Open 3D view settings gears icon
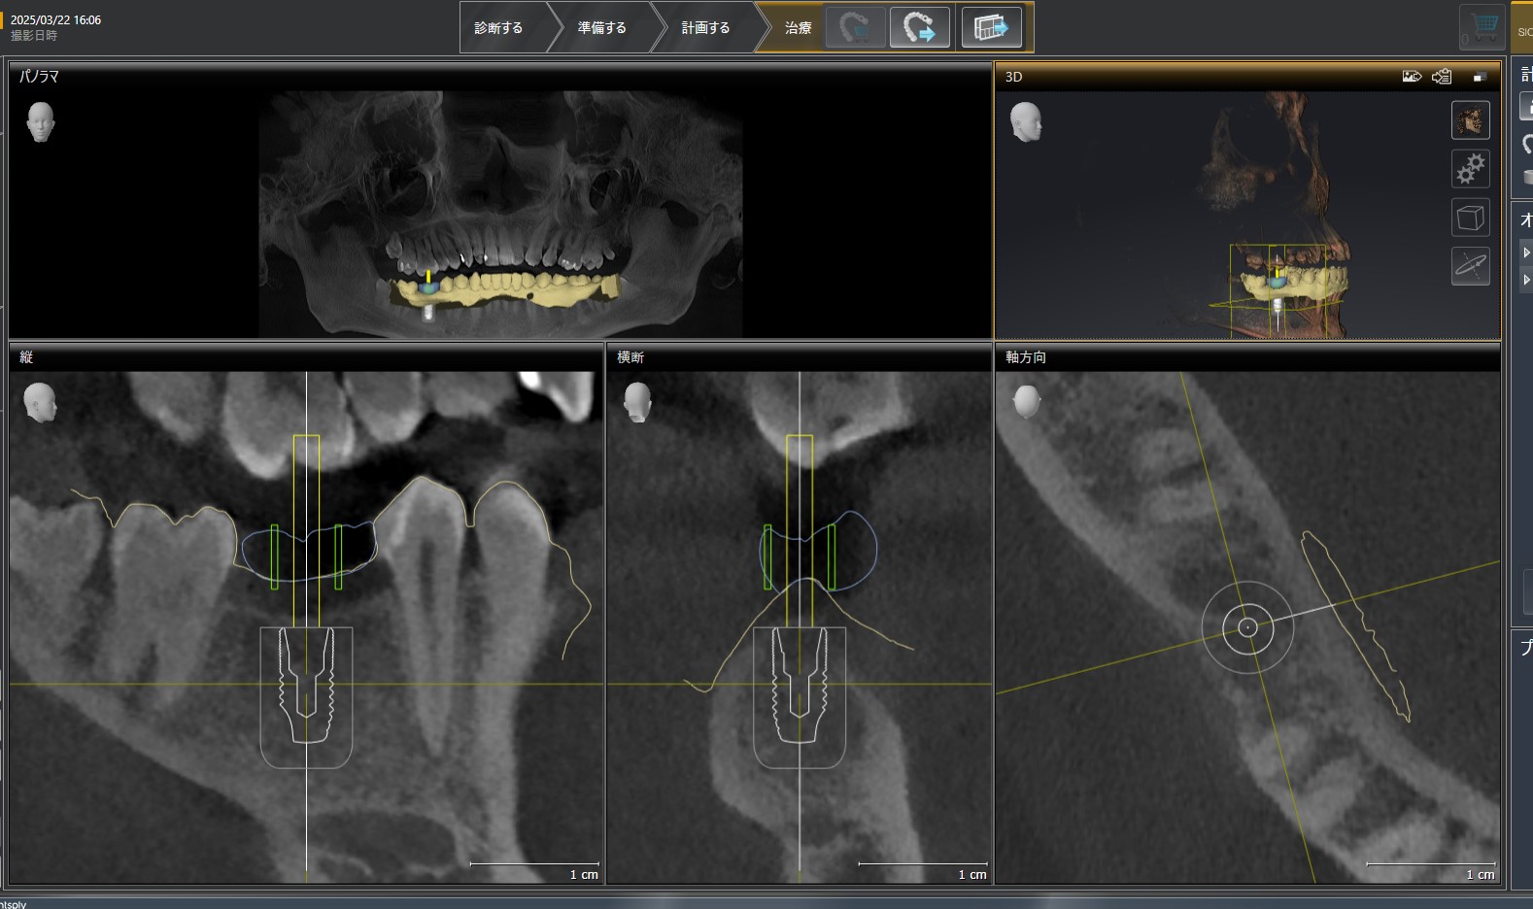The image size is (1533, 909). 1470,169
